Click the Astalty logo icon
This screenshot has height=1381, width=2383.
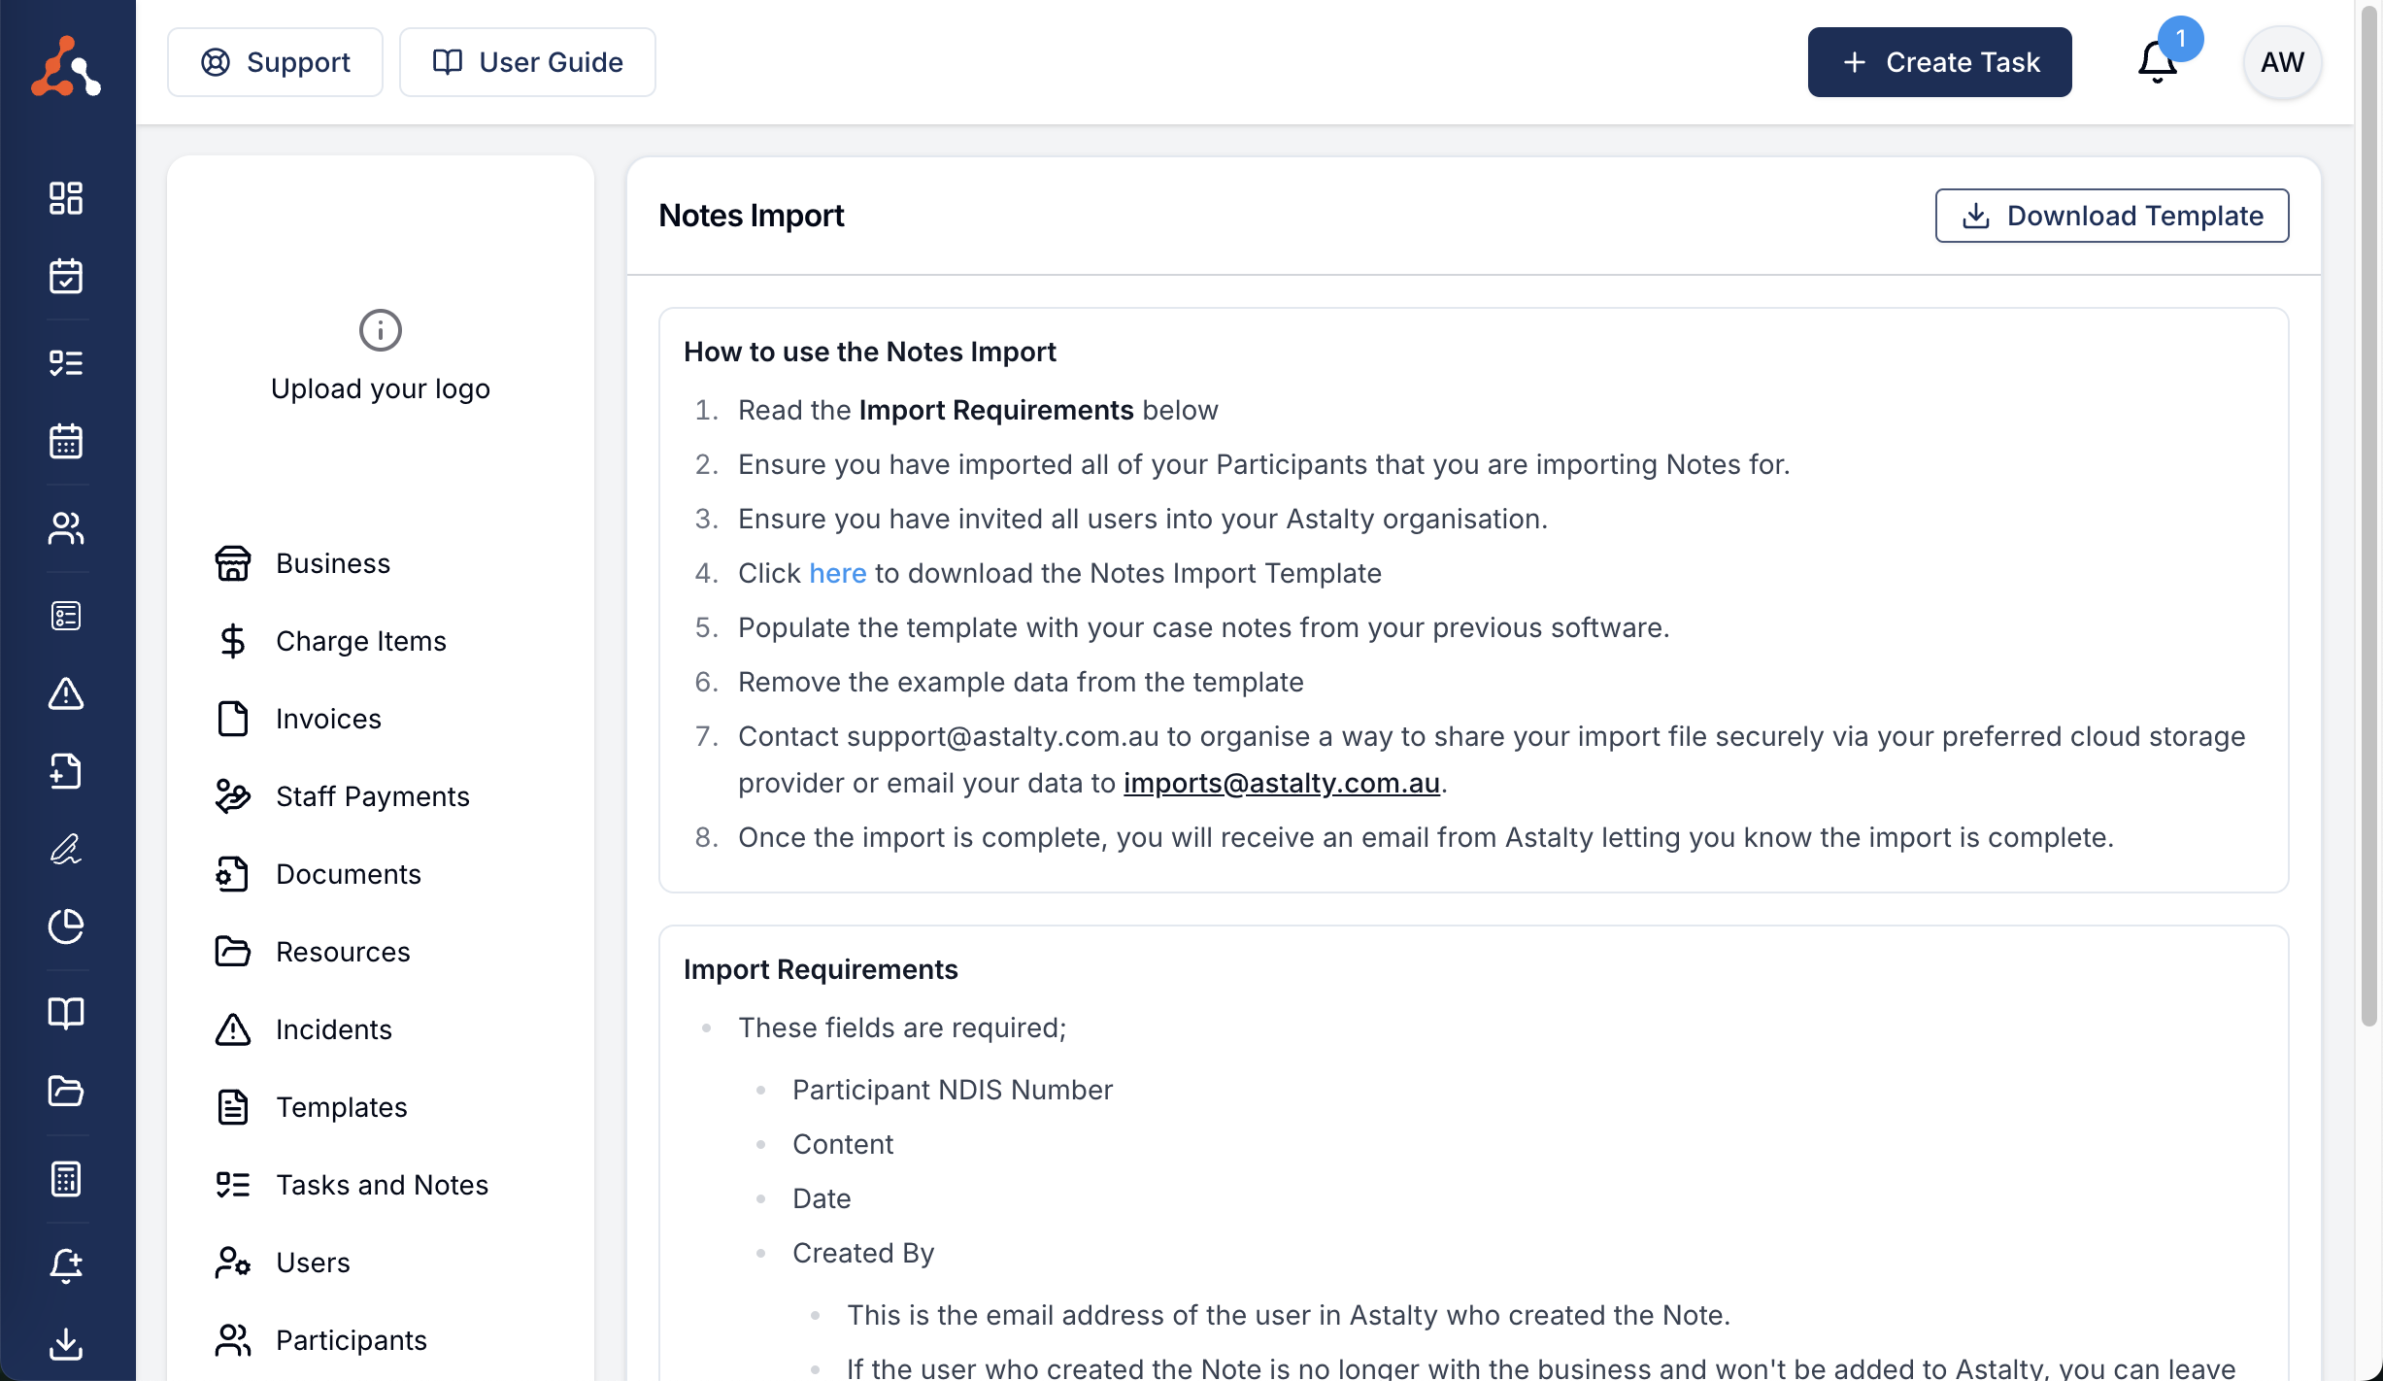pyautogui.click(x=66, y=66)
